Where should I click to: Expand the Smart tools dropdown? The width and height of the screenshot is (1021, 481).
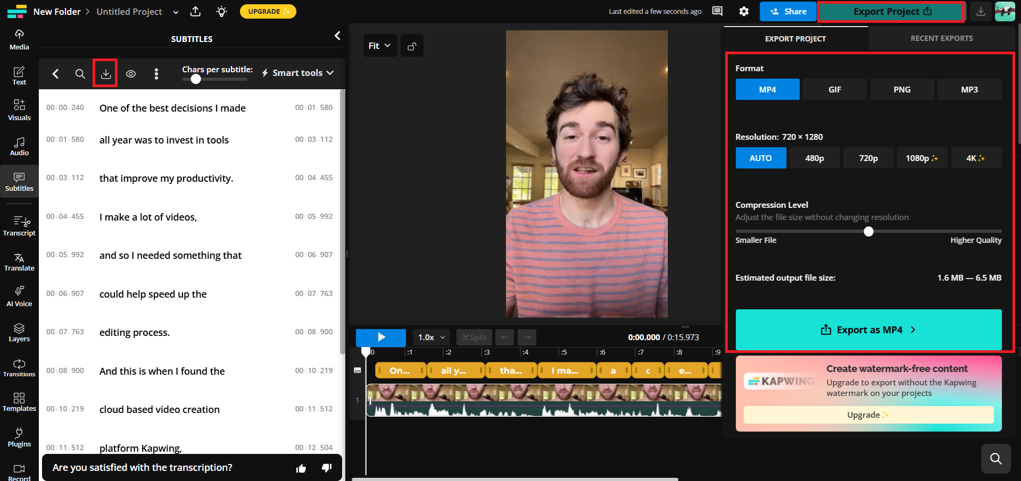click(297, 73)
